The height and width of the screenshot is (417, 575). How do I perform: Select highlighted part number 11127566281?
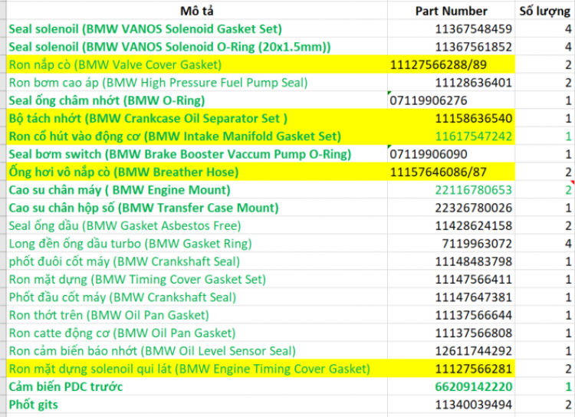451,369
